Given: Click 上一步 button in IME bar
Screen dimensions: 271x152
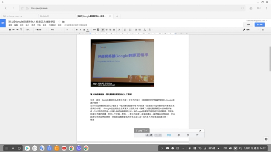Looking at the screenshot, I should point(149,135).
